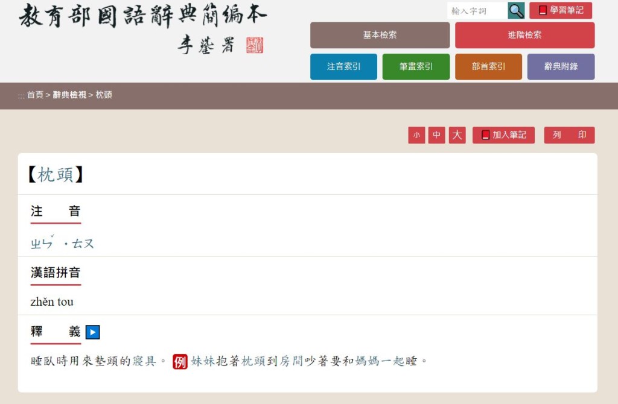This screenshot has width=618, height=404.
Task: Click 媽媽 link in example sentence
Action: [x=367, y=361]
